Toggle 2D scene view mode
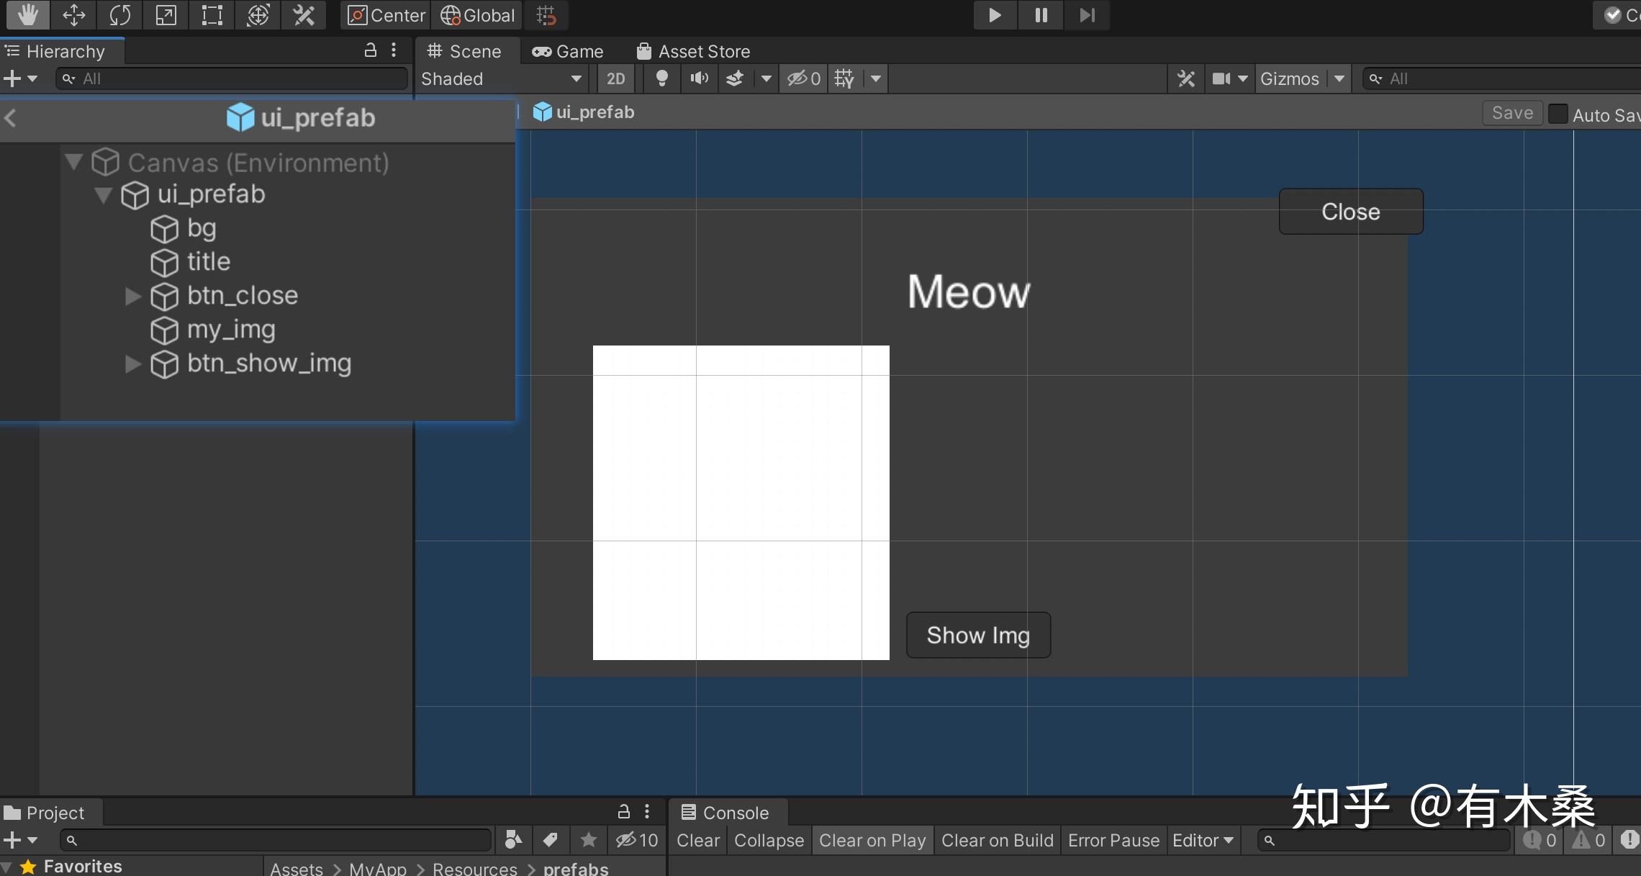 [x=615, y=78]
